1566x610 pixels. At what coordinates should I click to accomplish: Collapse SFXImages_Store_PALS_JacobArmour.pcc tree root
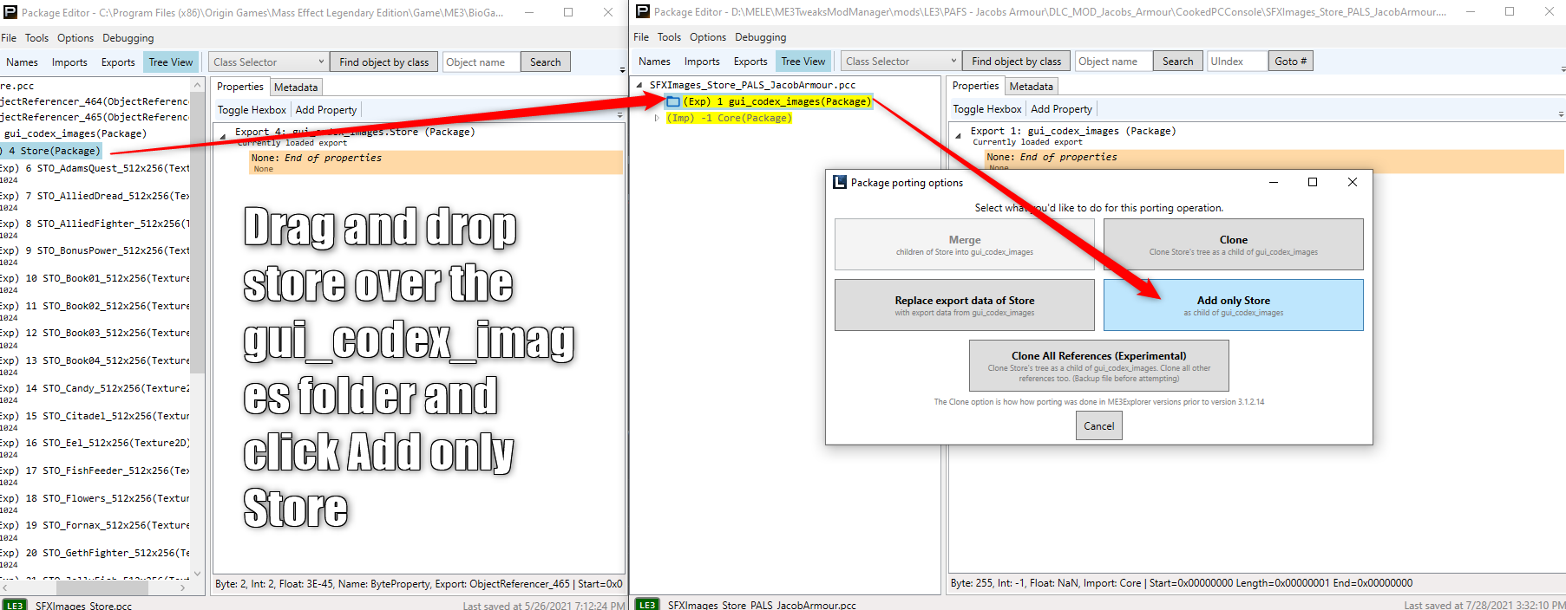pos(640,85)
